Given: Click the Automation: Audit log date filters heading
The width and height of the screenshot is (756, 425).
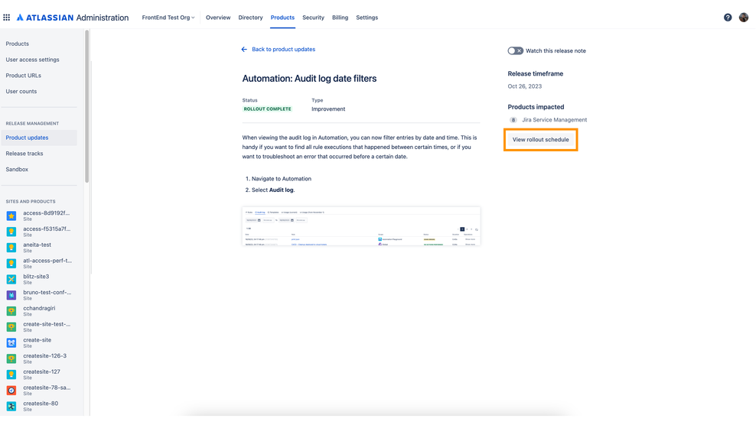Looking at the screenshot, I should (x=309, y=79).
